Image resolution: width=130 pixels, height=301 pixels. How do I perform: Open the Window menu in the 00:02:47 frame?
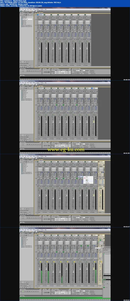pyautogui.click(x=42, y=156)
